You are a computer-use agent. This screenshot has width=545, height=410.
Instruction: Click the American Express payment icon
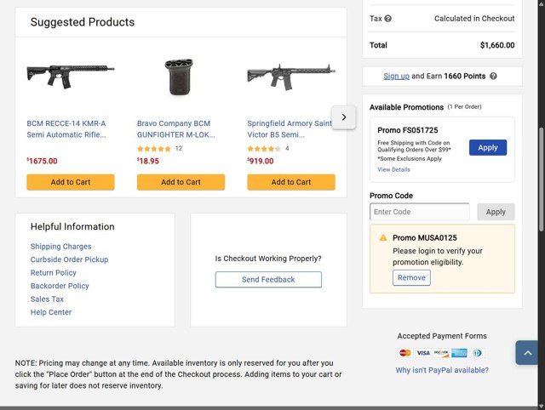click(459, 353)
